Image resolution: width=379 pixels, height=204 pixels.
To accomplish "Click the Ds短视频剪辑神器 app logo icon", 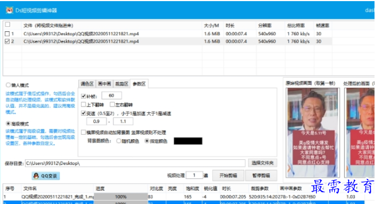I will pos(10,11).
